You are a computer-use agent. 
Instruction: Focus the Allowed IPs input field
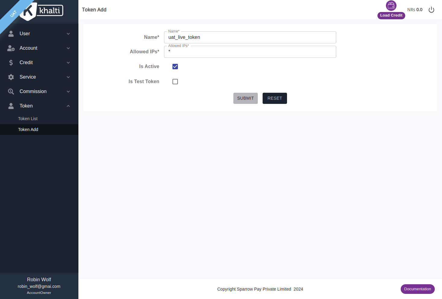point(250,52)
